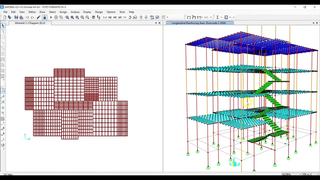The image size is (320, 180).
Task: Save the model using the floppy icon
Action: 16,17
